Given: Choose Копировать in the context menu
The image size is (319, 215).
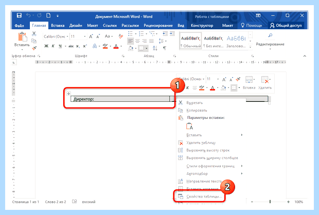Looking at the screenshot, I should 210,111.
